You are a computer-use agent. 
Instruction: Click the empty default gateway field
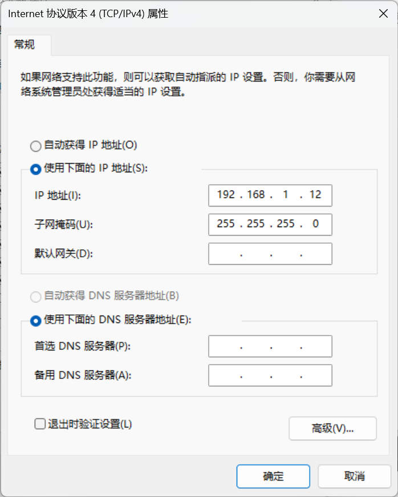270,253
